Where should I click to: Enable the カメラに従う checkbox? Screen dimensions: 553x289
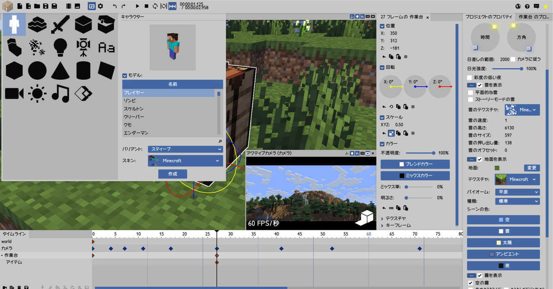(x=513, y=59)
